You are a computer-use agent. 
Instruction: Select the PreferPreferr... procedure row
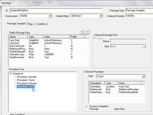coord(117,92)
